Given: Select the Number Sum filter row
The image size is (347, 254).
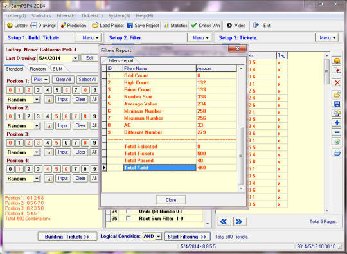Looking at the screenshot, I should pos(169,96).
